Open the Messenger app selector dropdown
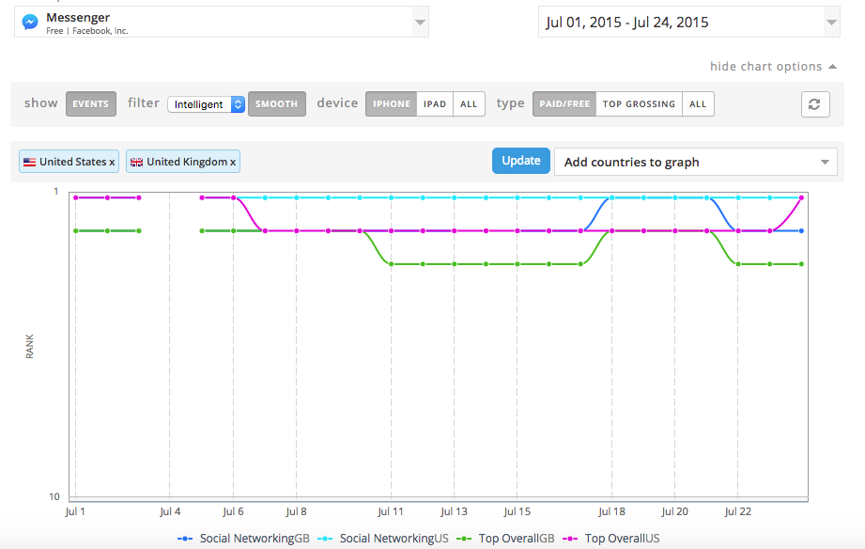 pyautogui.click(x=420, y=23)
